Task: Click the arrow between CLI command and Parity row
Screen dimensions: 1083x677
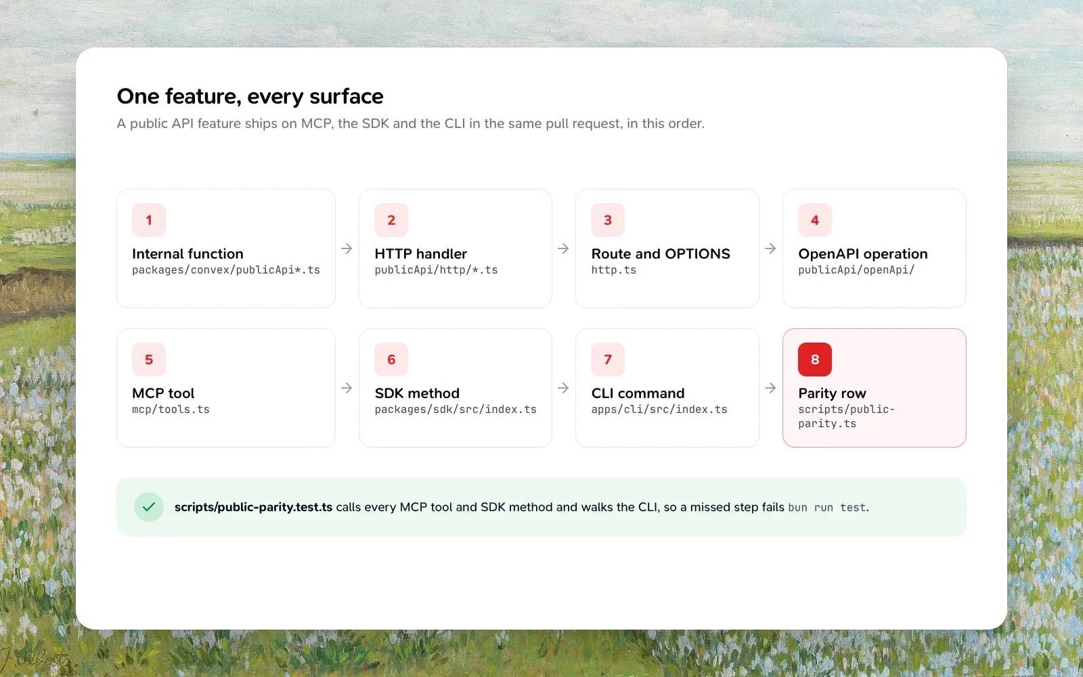Action: click(x=770, y=388)
